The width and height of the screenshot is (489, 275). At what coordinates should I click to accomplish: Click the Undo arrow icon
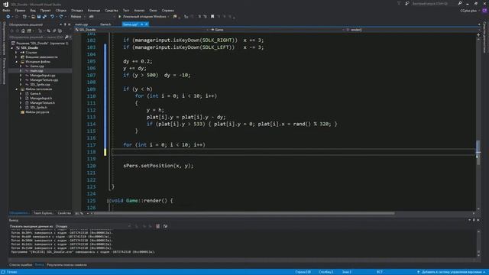coord(52,17)
